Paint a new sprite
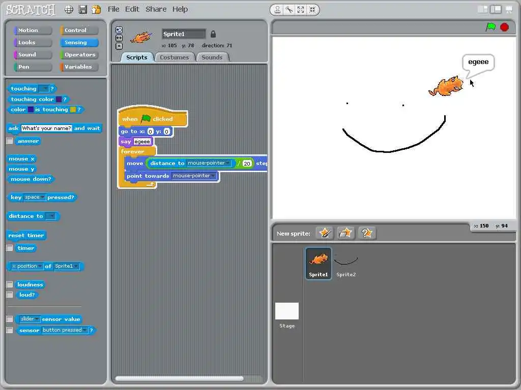The image size is (521, 390). (x=325, y=233)
